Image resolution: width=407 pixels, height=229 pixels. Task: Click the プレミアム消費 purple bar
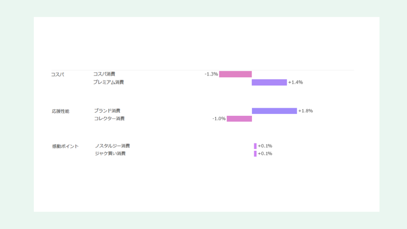click(269, 82)
